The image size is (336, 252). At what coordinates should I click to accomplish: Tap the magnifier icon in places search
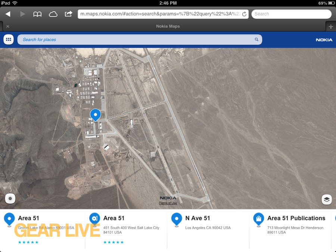[x=256, y=40]
